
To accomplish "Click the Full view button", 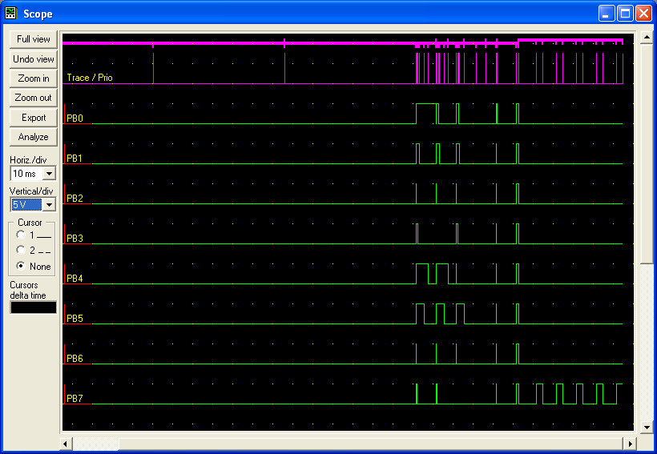I will point(33,39).
